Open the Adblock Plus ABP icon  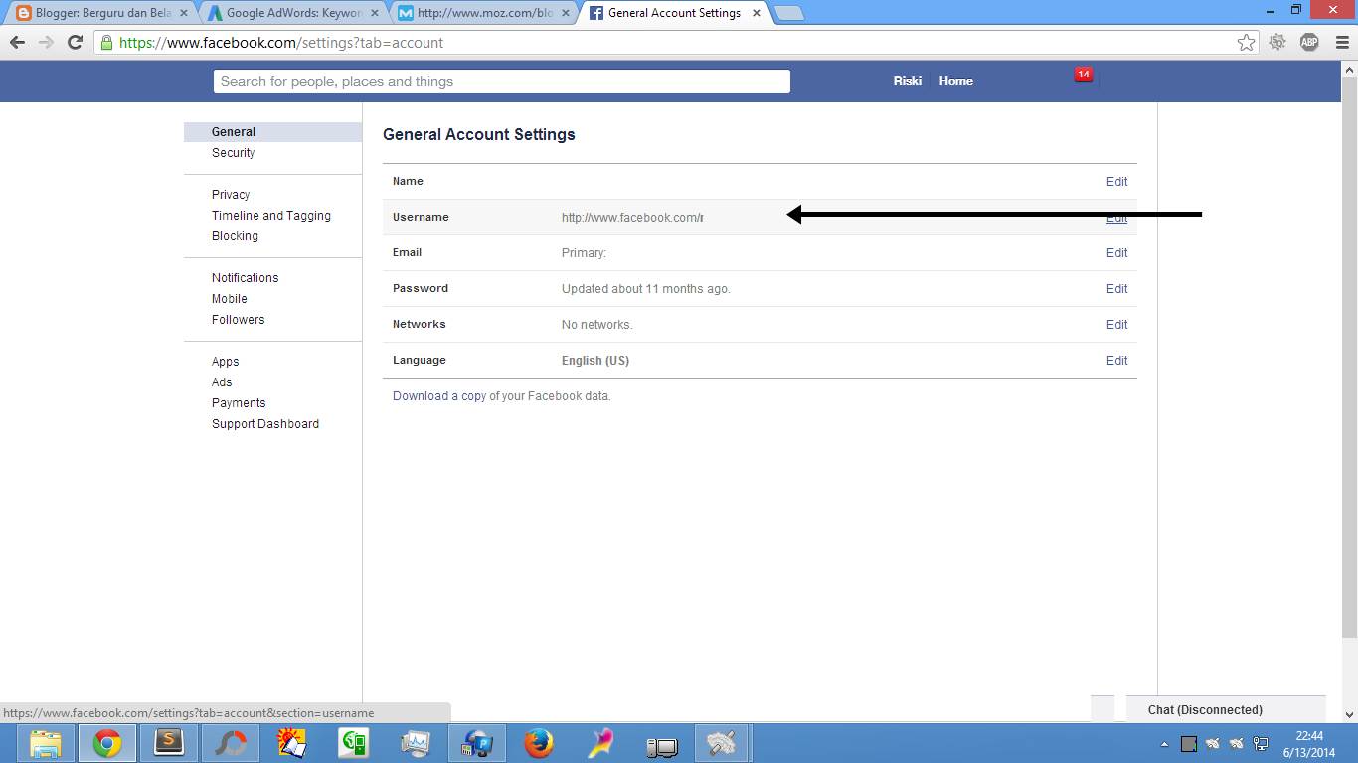coord(1309,42)
